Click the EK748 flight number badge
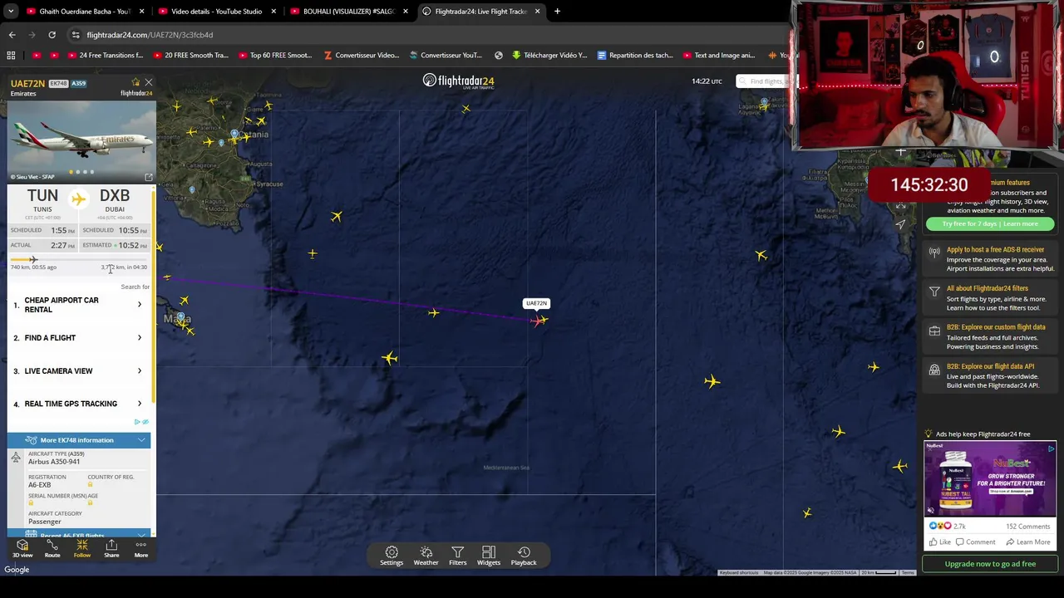This screenshot has height=598, width=1064. [58, 84]
